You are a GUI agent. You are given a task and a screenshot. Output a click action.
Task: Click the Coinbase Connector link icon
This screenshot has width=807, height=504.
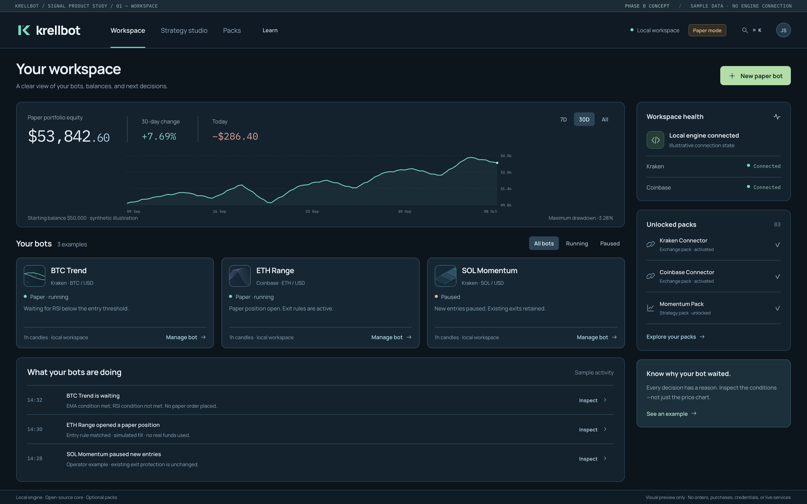click(651, 276)
